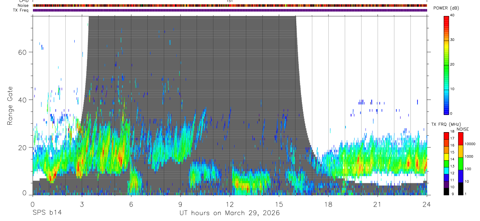The height and width of the screenshot is (221, 480).
Task: Click the 18 label on TX FRQ colorbar
Action: (x=452, y=132)
